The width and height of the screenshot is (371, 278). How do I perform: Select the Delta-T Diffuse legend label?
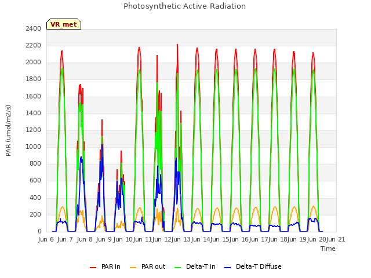coord(259,266)
